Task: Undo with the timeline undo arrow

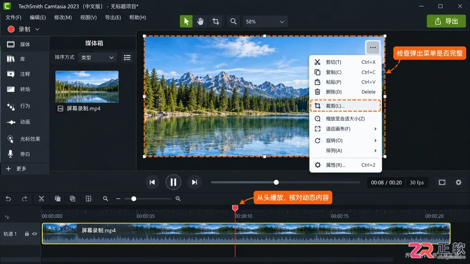Action: click(8, 199)
